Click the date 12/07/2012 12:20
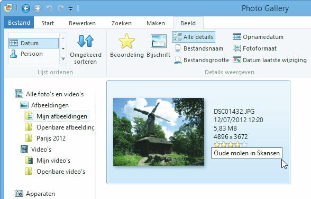The width and height of the screenshot is (311, 199). (239, 120)
